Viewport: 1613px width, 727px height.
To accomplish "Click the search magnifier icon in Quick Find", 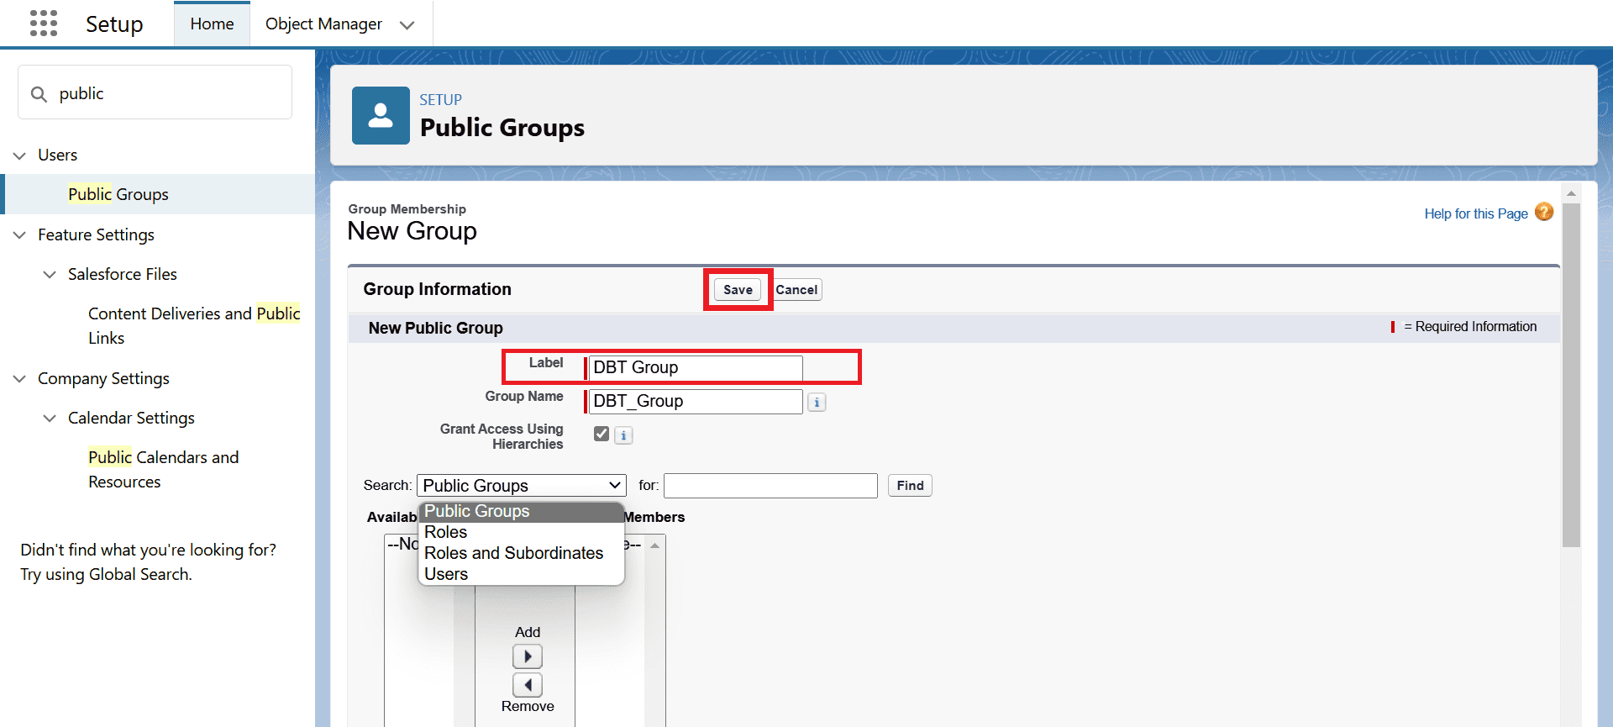I will (39, 94).
